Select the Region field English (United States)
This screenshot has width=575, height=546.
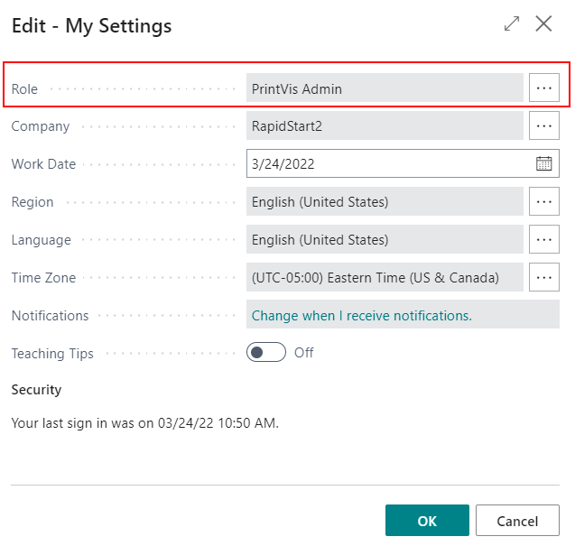pos(385,201)
